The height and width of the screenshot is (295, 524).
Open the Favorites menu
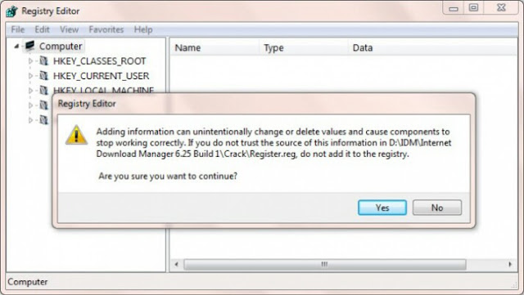coord(106,29)
